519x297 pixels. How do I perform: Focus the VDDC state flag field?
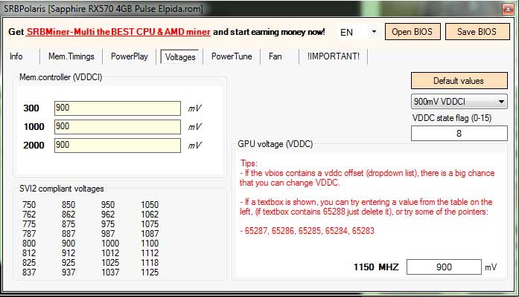click(459, 134)
